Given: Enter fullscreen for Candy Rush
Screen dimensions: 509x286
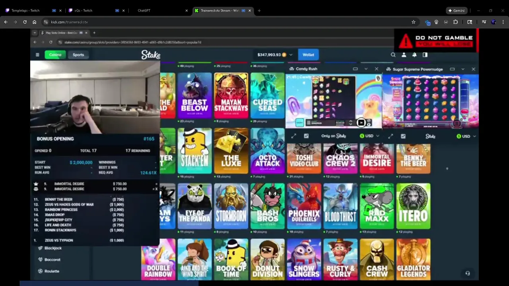Looking at the screenshot, I should coord(293,136).
